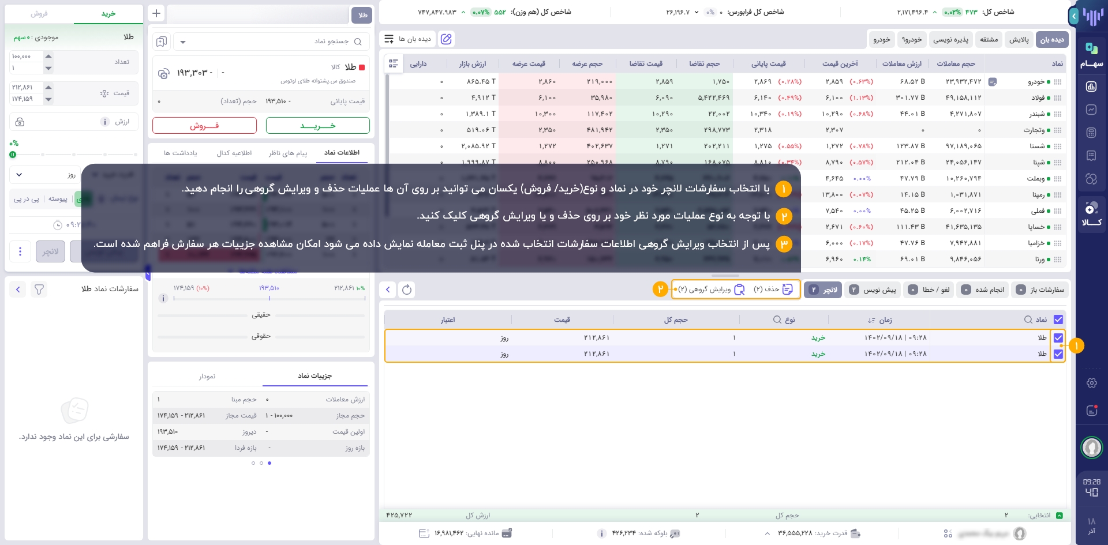
Task: Uncheck the first طلا order row checkbox
Action: pyautogui.click(x=1058, y=338)
